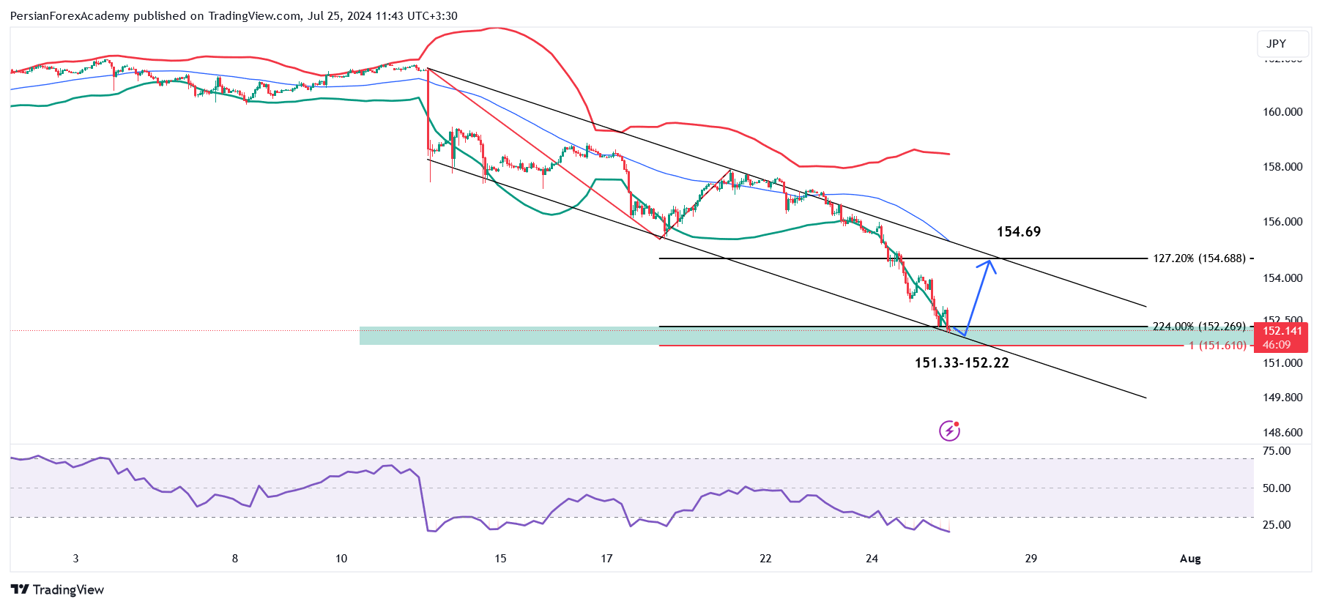Screen dimensions: 1322x607
Task: Click date label 3 on time axis
Action: click(76, 559)
